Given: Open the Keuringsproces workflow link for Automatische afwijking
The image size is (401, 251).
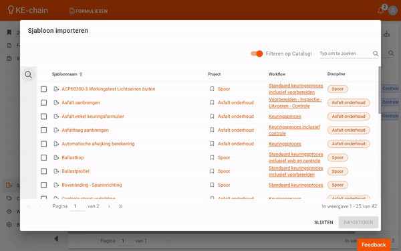Looking at the screenshot, I should pos(285,144).
